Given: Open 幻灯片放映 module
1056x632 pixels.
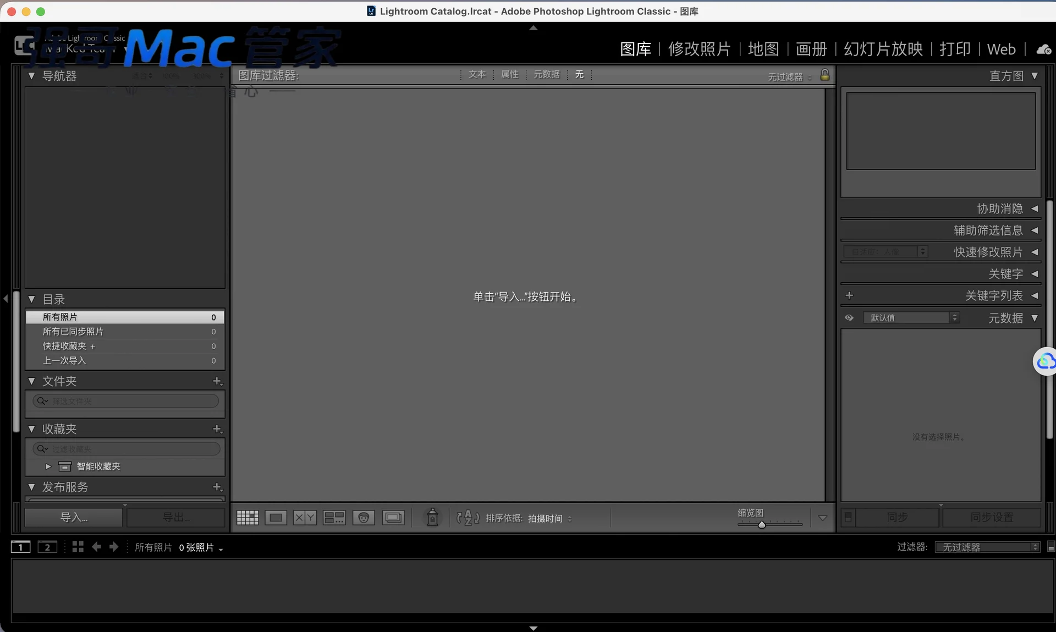Looking at the screenshot, I should pyautogui.click(x=883, y=49).
